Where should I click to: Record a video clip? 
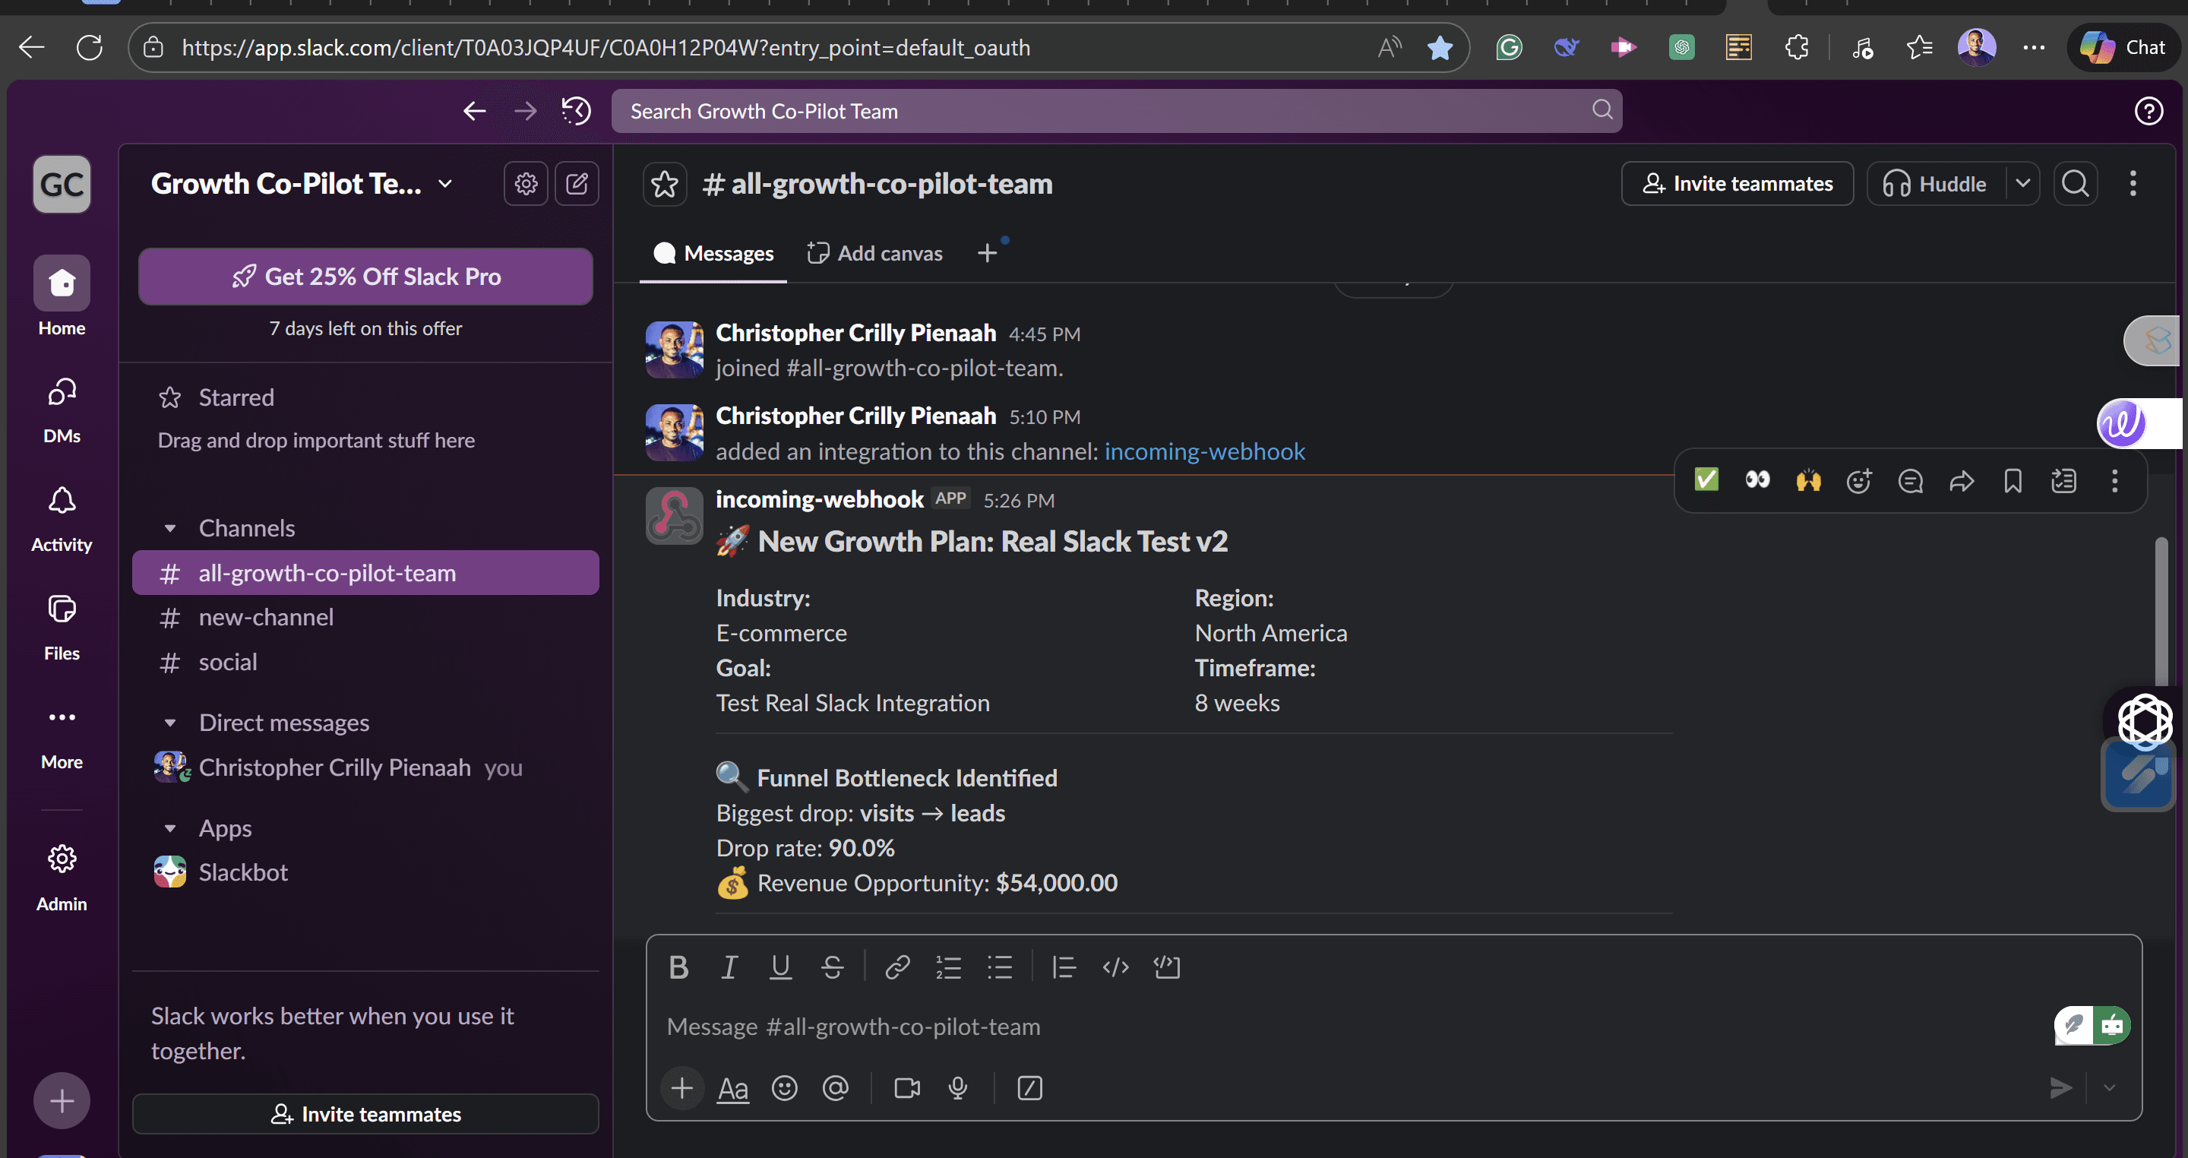click(x=907, y=1088)
